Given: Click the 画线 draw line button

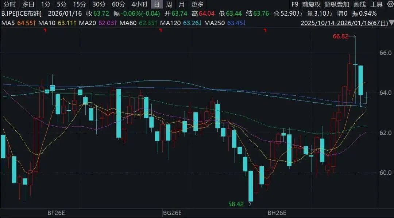Looking at the screenshot, I should pyautogui.click(x=359, y=4).
